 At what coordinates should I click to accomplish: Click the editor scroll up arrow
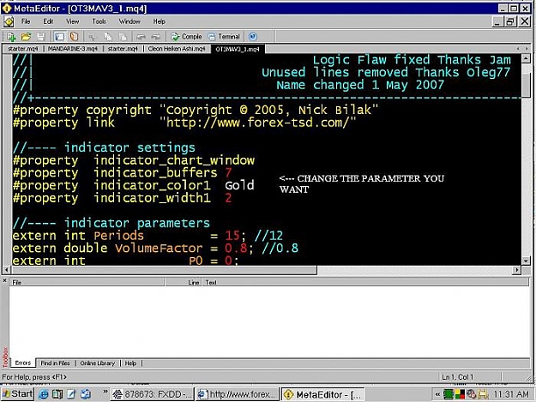526,58
